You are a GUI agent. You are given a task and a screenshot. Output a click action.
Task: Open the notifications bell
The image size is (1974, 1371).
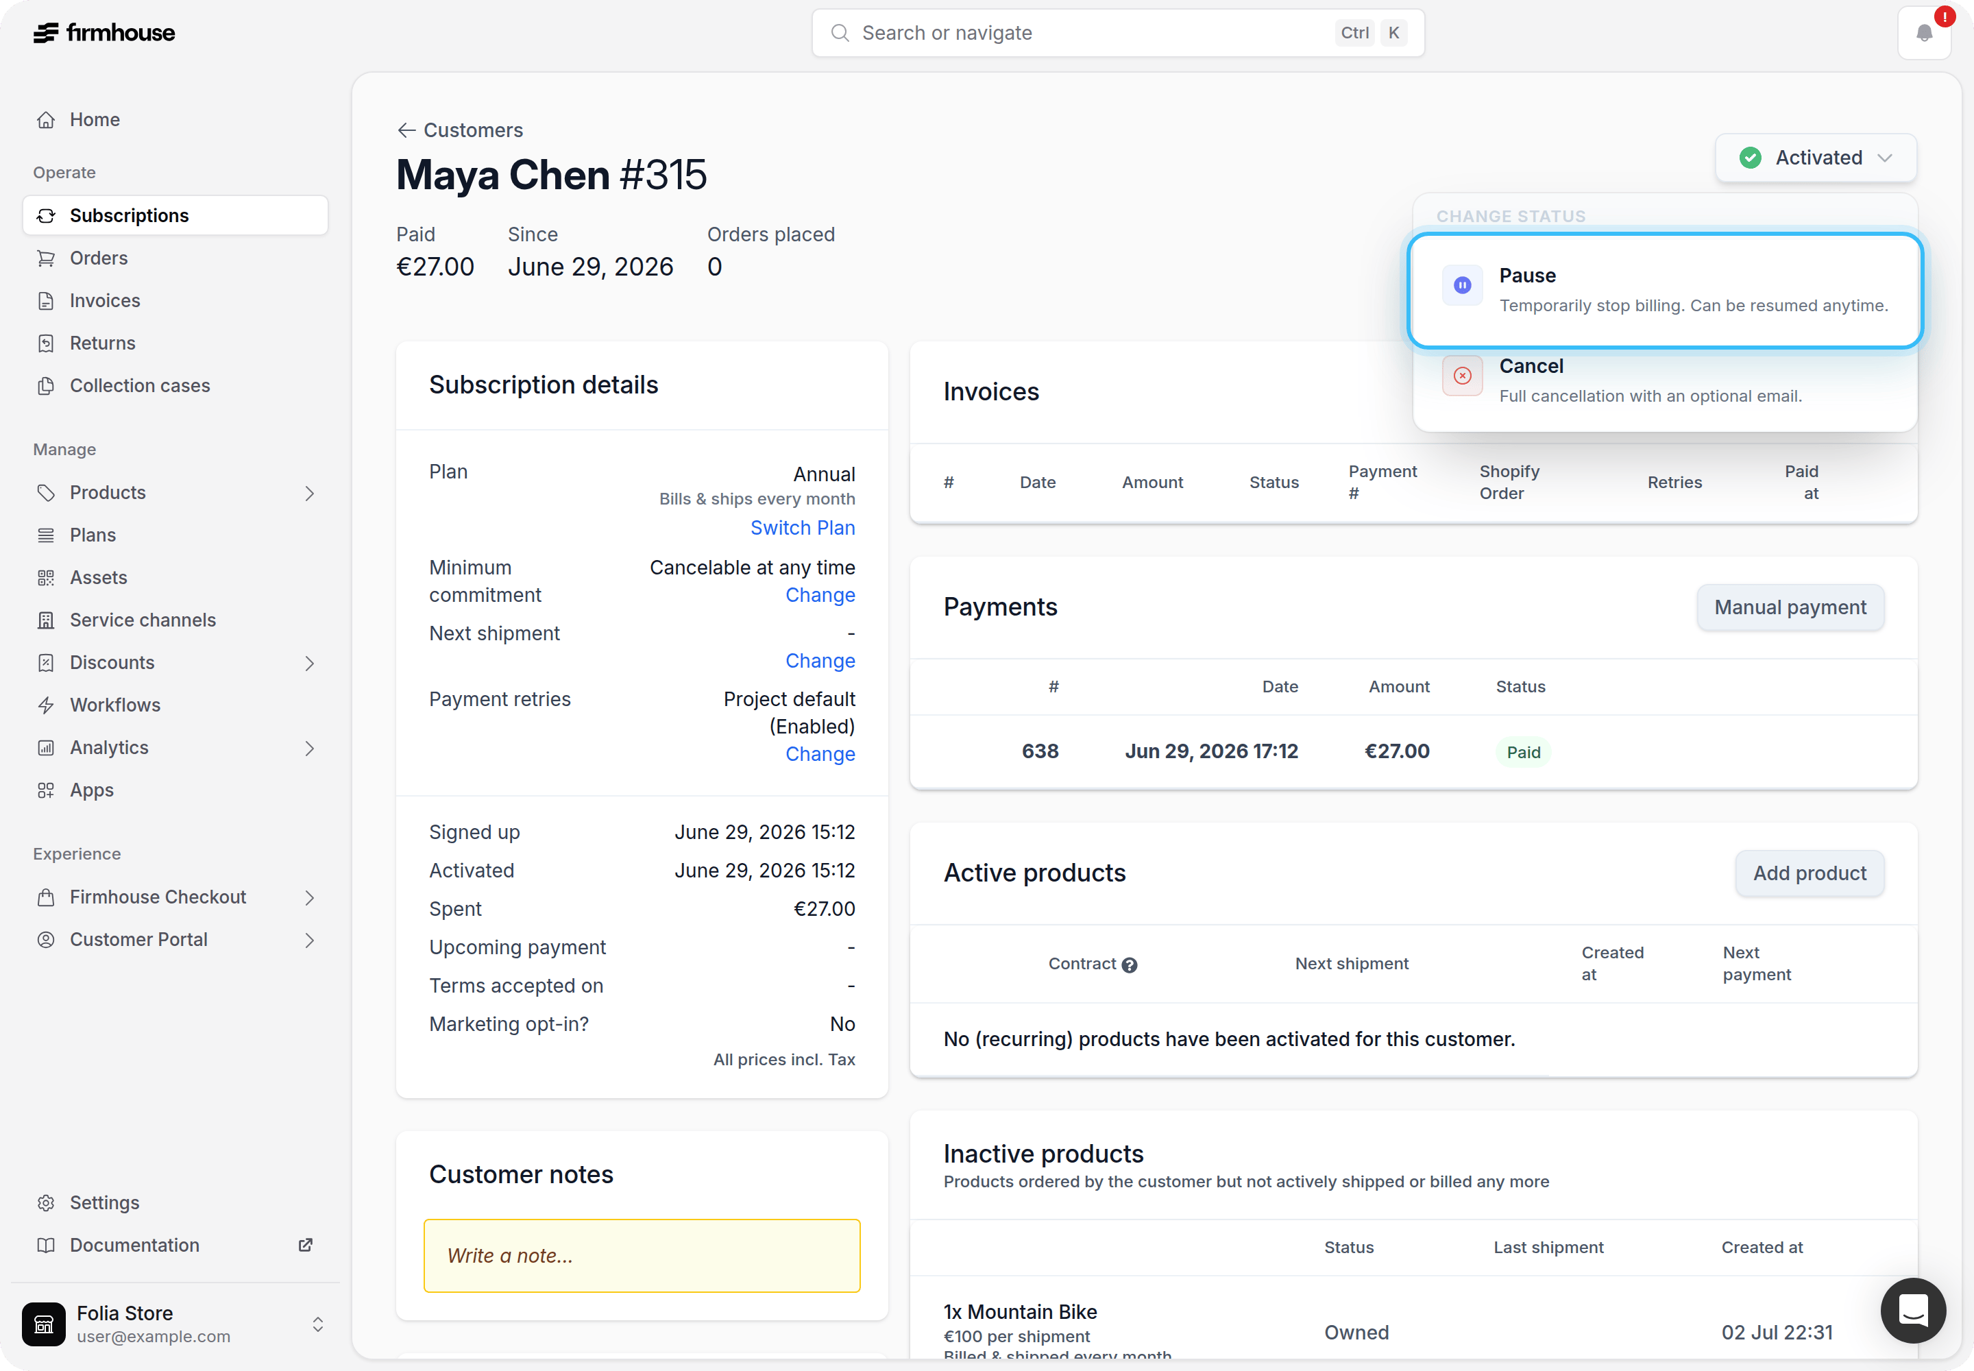(x=1924, y=33)
